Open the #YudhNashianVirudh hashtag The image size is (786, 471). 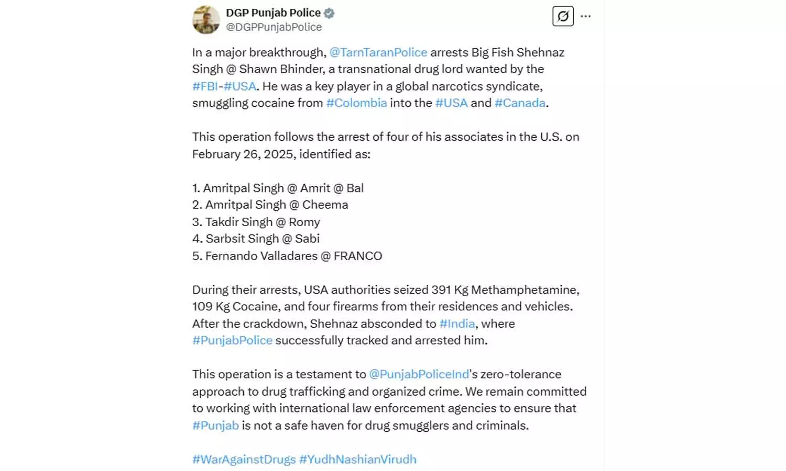(x=358, y=459)
